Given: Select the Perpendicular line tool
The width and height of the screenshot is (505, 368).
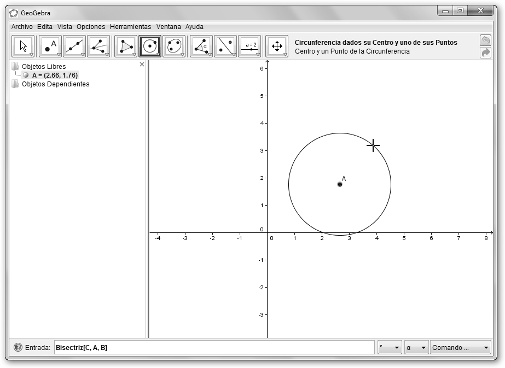Looking at the screenshot, I should [98, 46].
